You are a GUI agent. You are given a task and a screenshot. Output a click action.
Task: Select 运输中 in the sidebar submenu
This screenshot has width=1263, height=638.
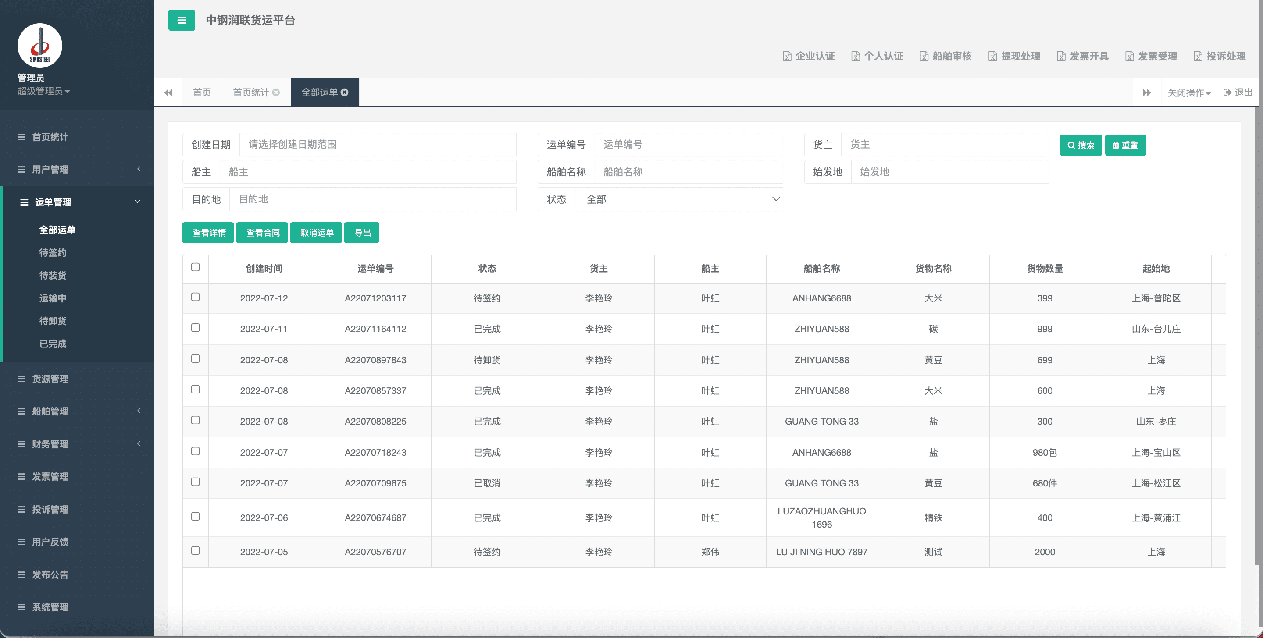[x=53, y=298]
